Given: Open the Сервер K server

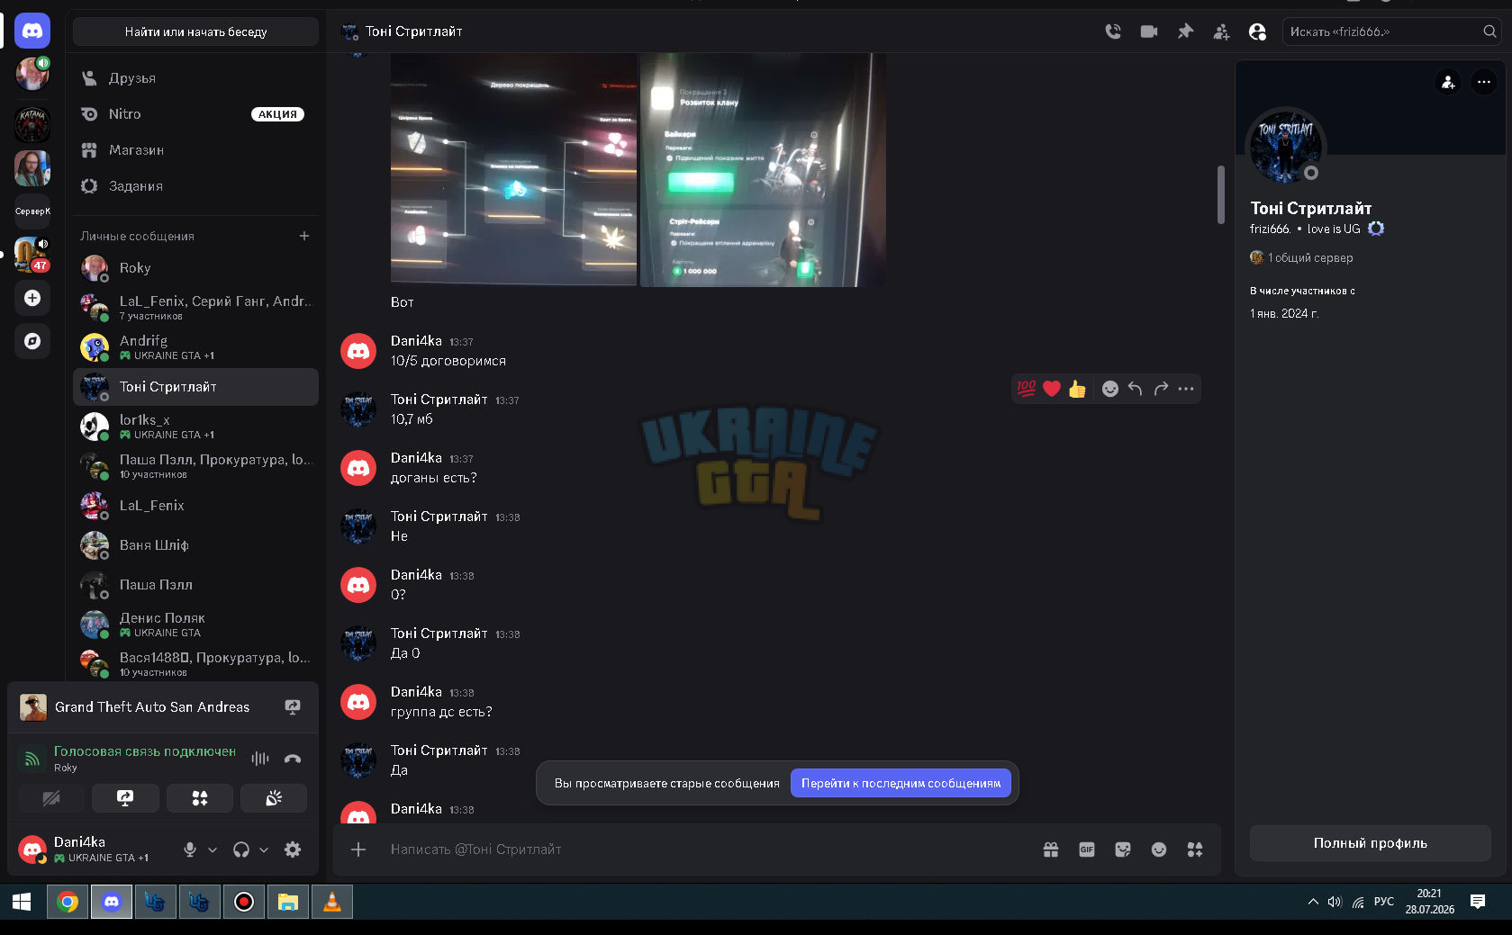Looking at the screenshot, I should 32,211.
